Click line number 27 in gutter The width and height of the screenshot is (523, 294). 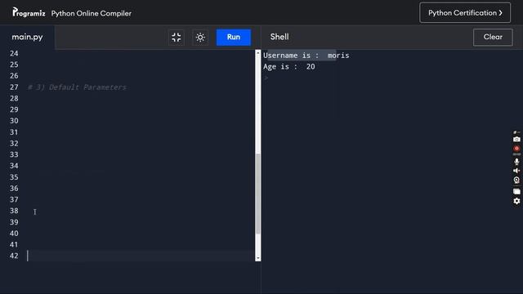coord(14,87)
